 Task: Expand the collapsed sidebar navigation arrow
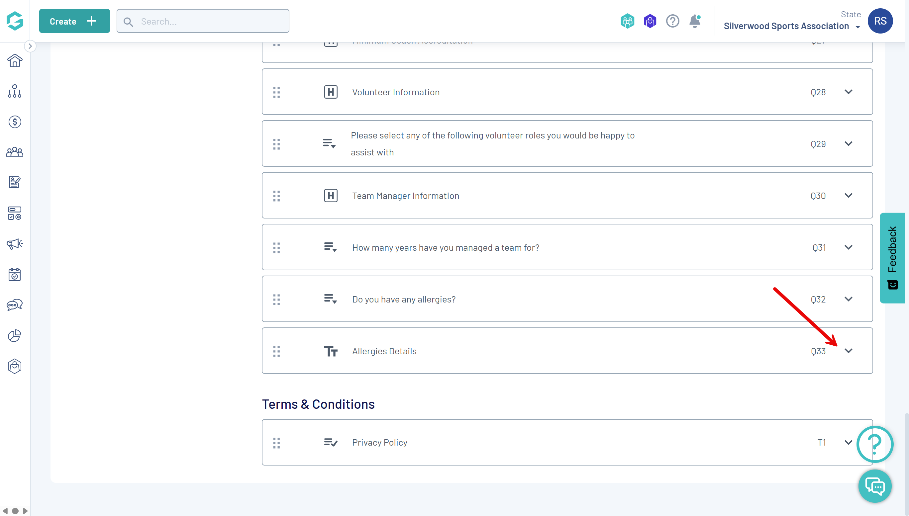(x=30, y=46)
